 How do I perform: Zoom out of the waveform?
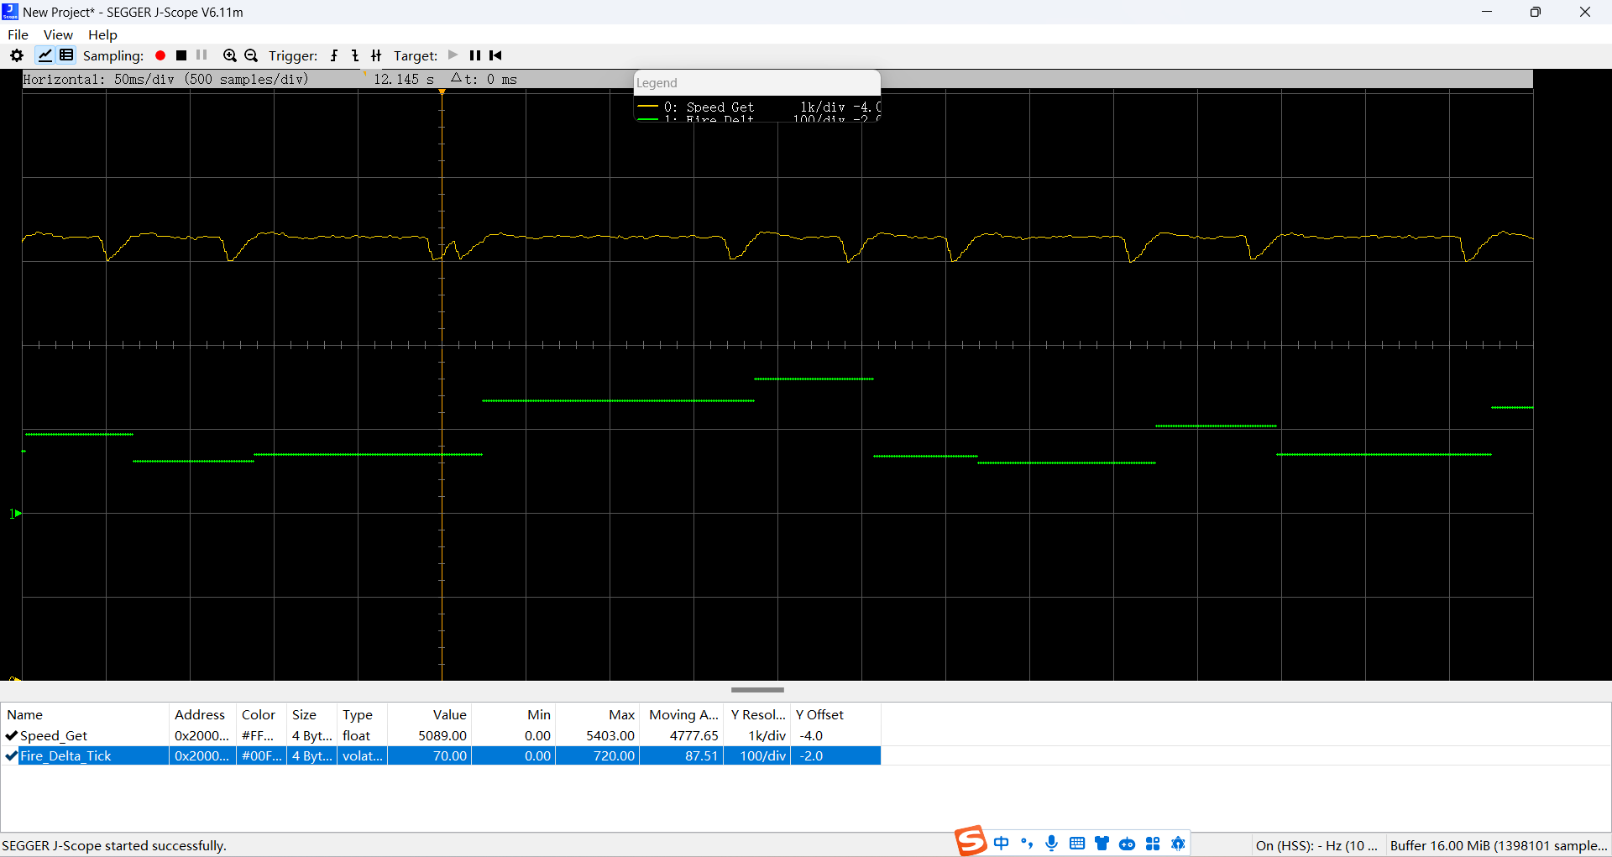251,55
